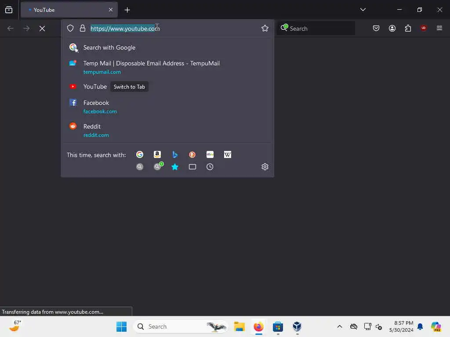Bookmark this page with the star
Viewport: 450px width, 337px height.
pyautogui.click(x=265, y=28)
